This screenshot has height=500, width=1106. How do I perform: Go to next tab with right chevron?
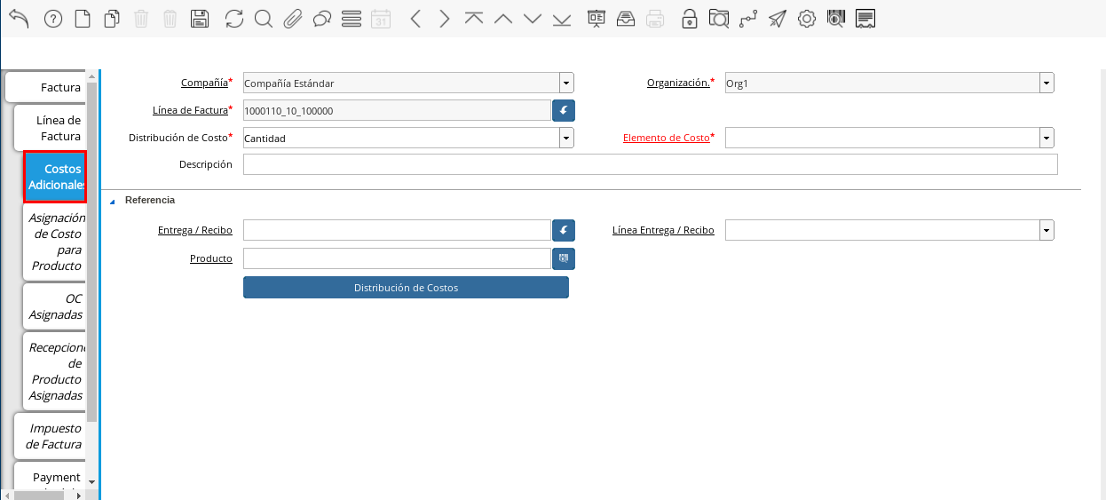coord(445,19)
